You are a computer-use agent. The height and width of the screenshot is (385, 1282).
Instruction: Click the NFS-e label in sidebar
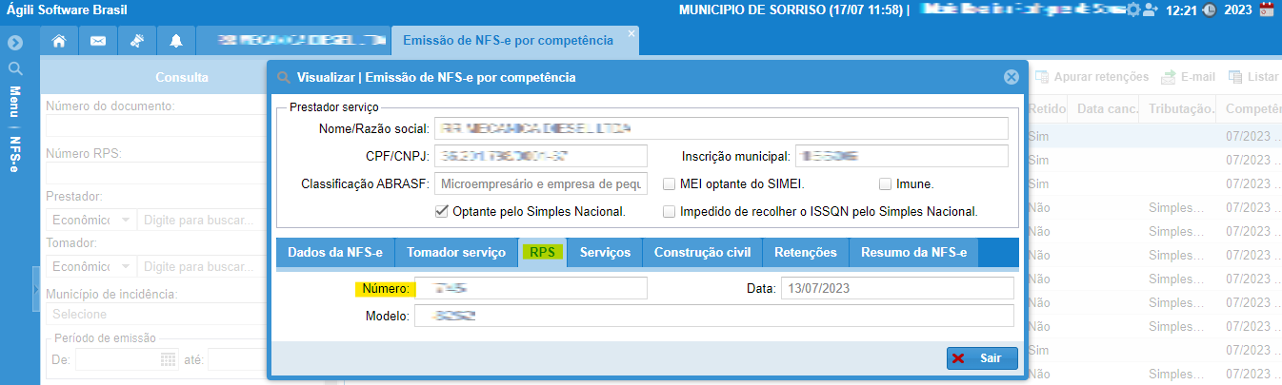[15, 152]
